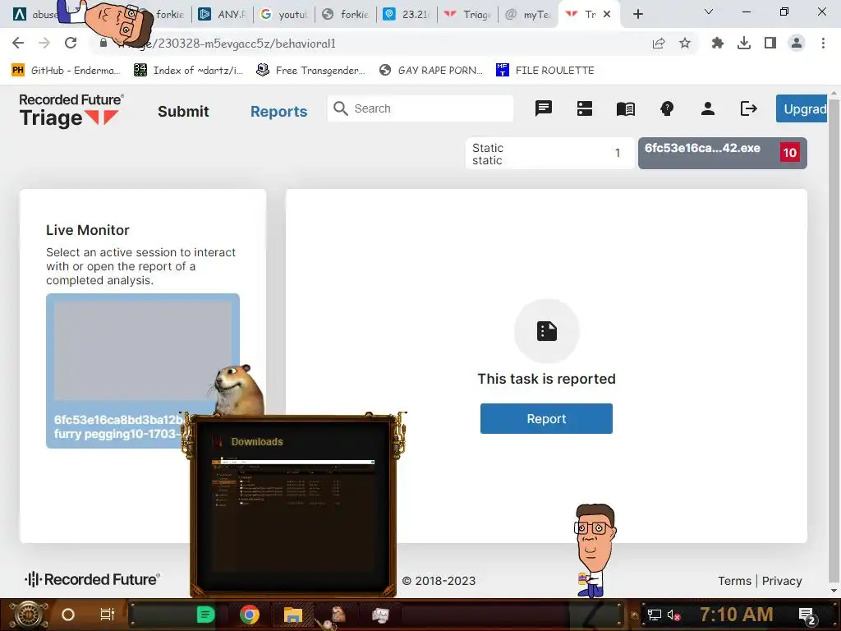841x631 pixels.
Task: Open a new browser tab
Action: coord(637,14)
